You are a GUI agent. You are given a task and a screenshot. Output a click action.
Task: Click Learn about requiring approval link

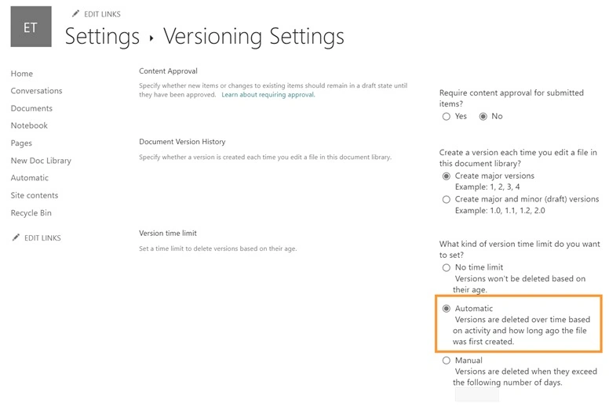point(268,95)
